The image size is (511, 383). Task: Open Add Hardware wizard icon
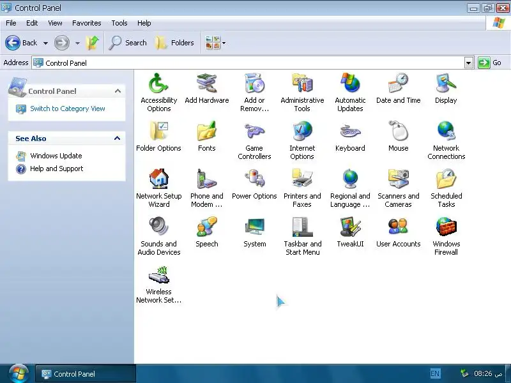(x=206, y=88)
